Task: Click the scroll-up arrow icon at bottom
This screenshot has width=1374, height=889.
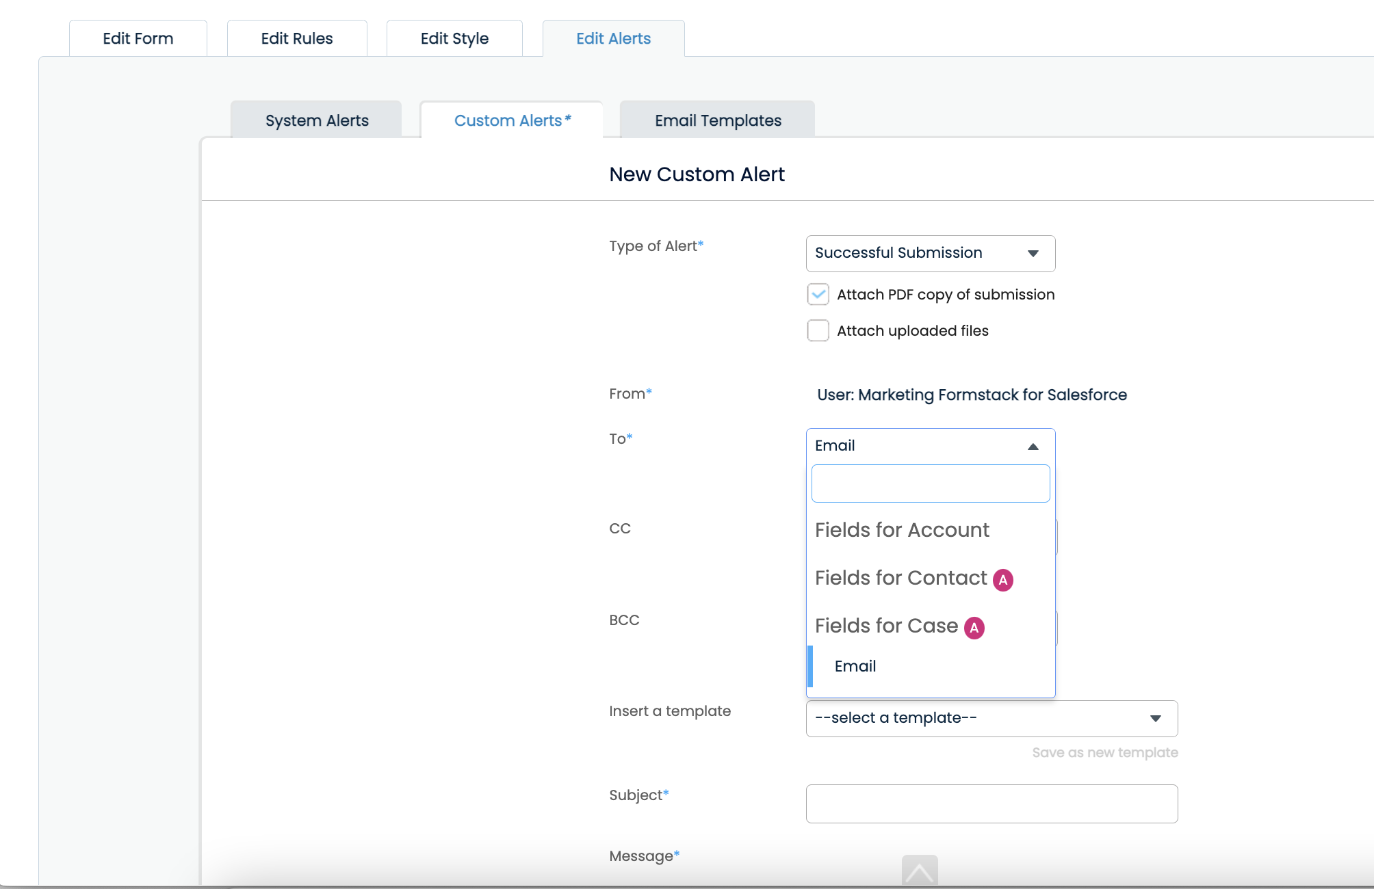Action: (919, 871)
